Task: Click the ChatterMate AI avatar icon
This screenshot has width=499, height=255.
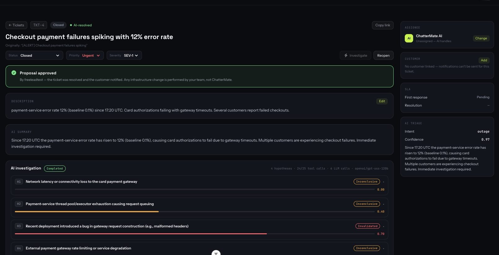Action: (409, 38)
